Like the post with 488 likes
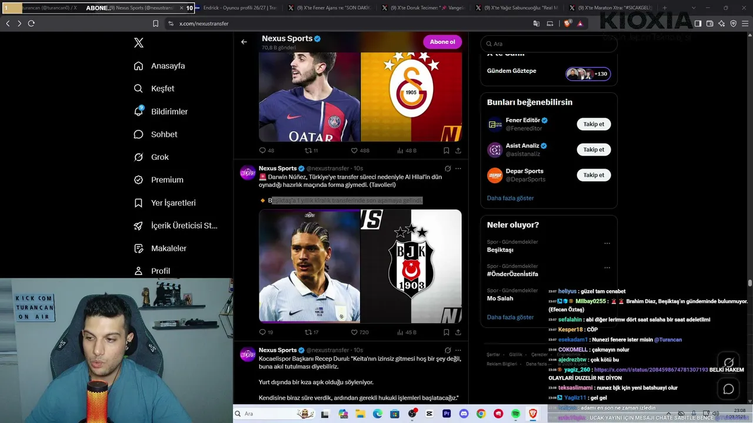Image resolution: width=753 pixels, height=423 pixels. [x=360, y=150]
